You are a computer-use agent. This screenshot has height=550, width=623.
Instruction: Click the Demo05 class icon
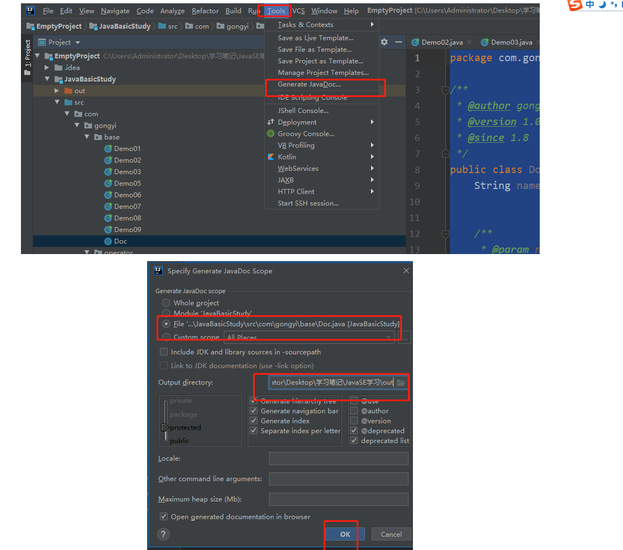tap(108, 184)
